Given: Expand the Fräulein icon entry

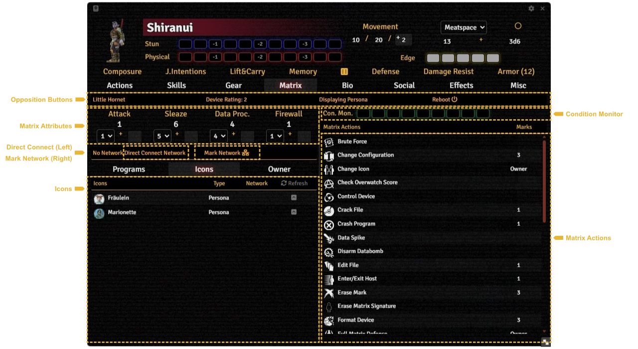Looking at the screenshot, I should (x=294, y=198).
